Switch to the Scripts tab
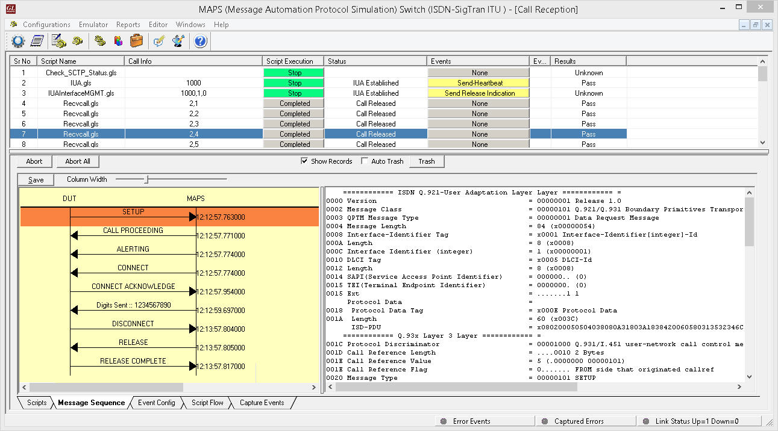 37,403
